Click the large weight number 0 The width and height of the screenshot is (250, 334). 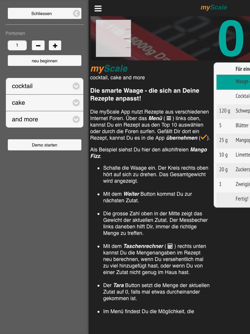(x=231, y=38)
